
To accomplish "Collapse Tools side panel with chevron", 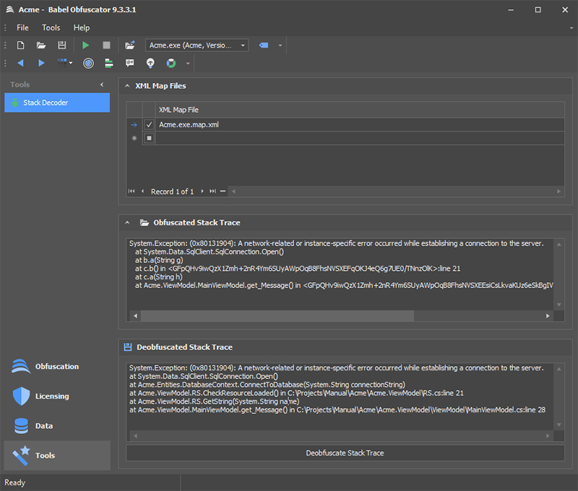I will 102,84.
